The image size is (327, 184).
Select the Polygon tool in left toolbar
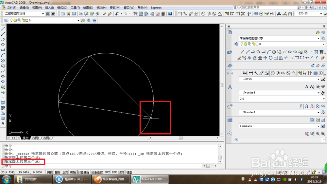(3, 45)
